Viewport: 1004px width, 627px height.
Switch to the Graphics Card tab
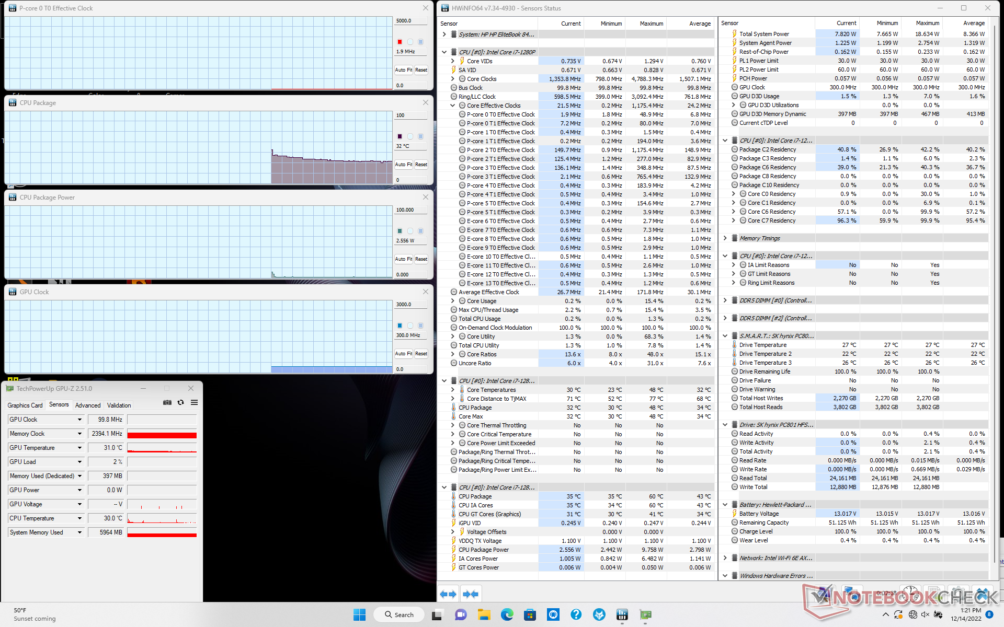click(x=25, y=405)
